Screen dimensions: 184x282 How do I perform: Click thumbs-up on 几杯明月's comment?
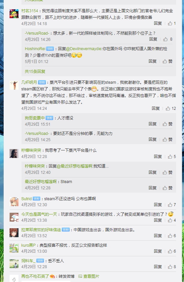click(x=171, y=109)
